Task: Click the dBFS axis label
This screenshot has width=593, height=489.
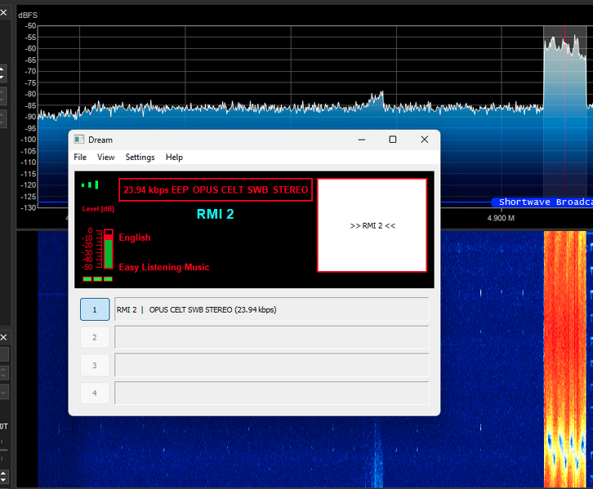Action: [x=28, y=16]
